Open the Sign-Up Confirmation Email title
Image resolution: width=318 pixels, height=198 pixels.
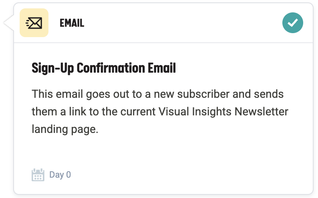(x=104, y=68)
